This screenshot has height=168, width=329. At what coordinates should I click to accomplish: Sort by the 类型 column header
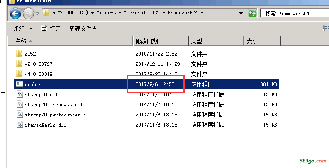coord(216,41)
